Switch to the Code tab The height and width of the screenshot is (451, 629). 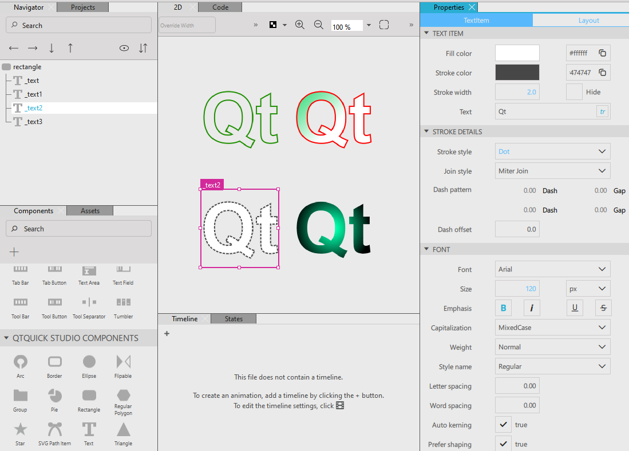point(220,7)
